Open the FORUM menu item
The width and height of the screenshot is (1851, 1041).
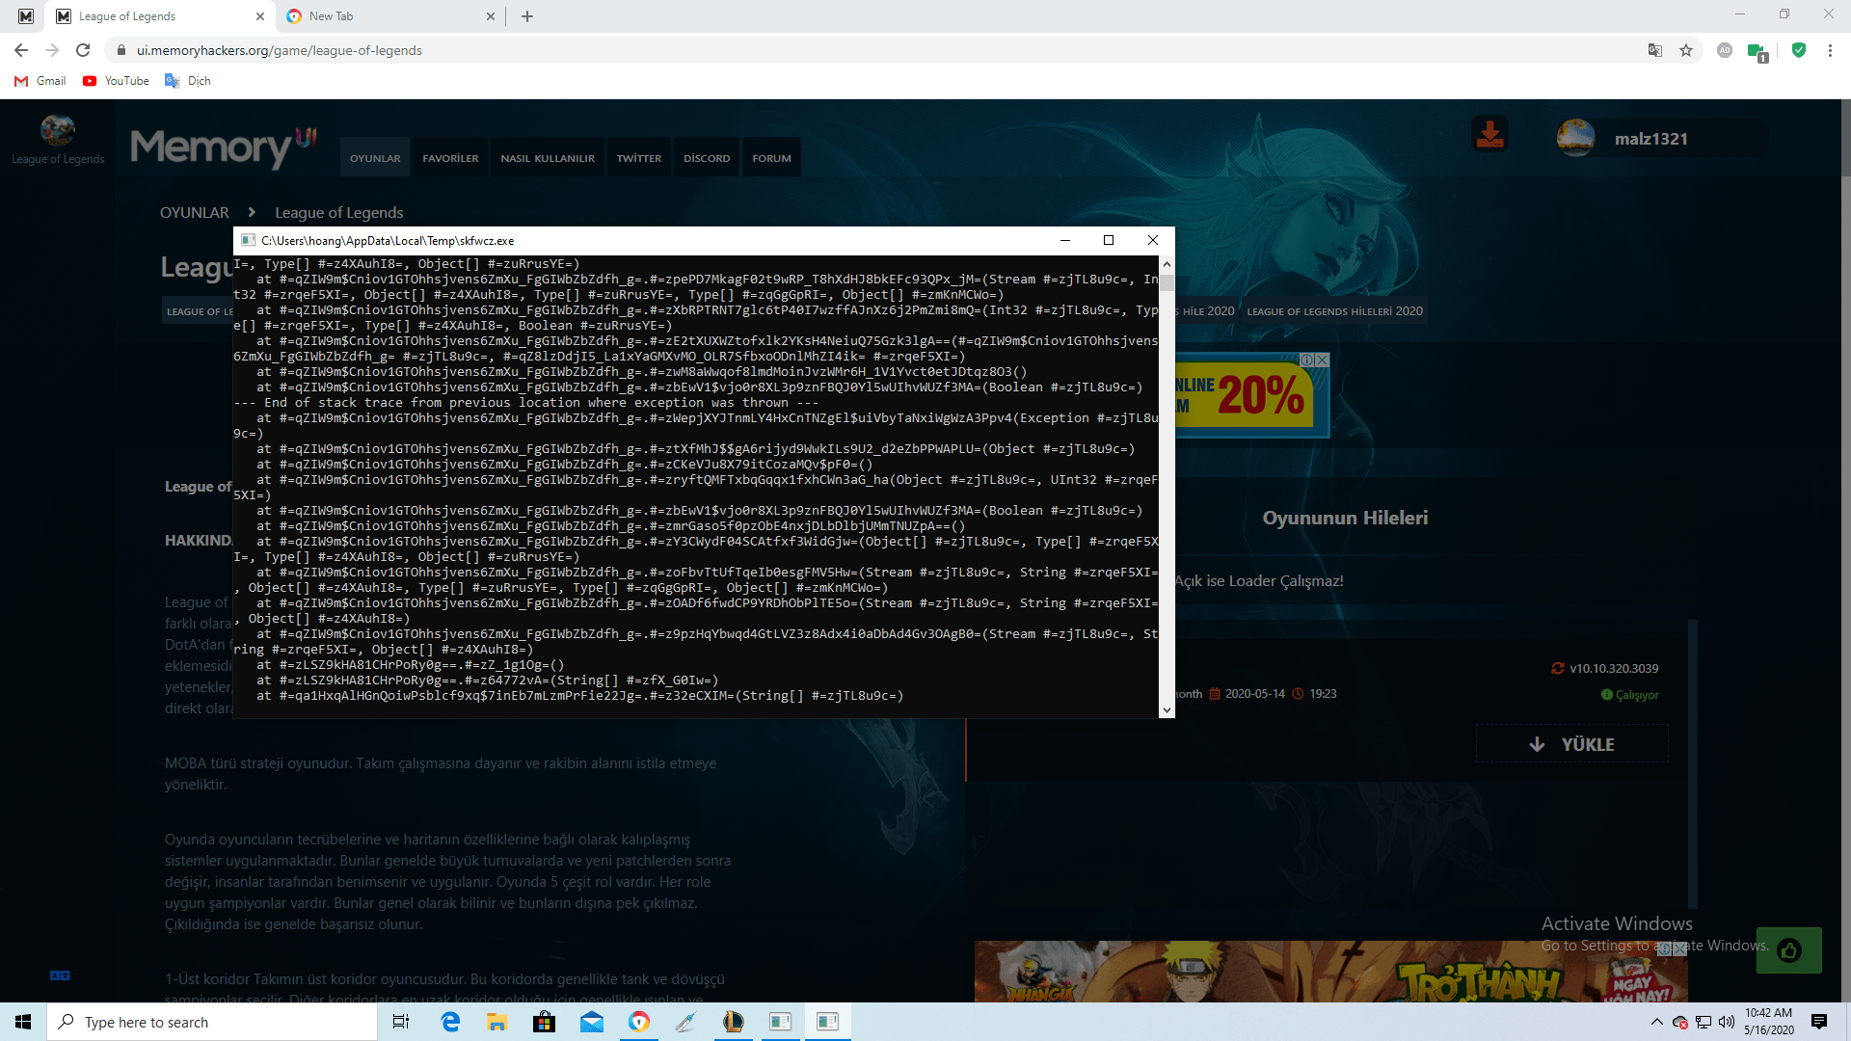click(x=771, y=158)
